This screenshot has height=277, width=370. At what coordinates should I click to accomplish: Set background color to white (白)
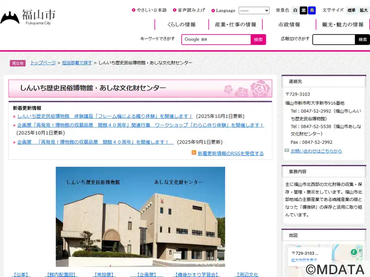pos(295,10)
